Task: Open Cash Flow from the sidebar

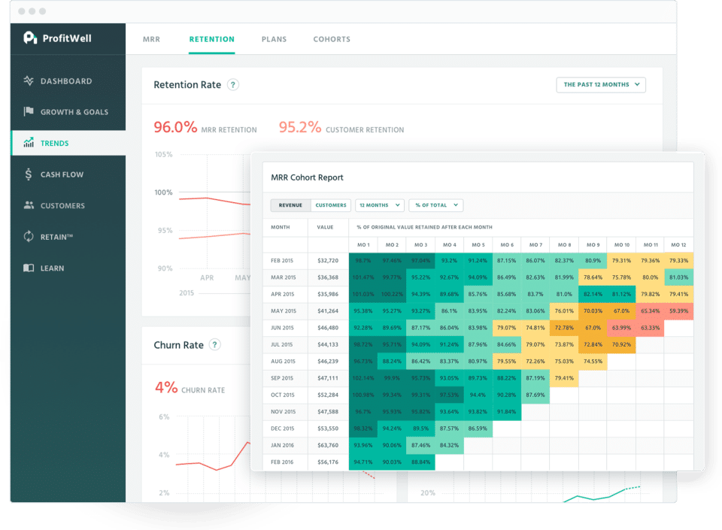Action: (28, 174)
